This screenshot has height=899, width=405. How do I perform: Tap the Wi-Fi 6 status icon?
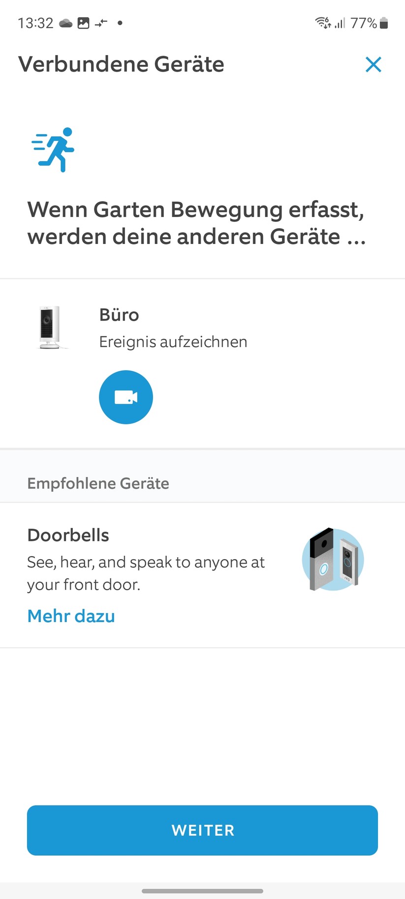[322, 23]
